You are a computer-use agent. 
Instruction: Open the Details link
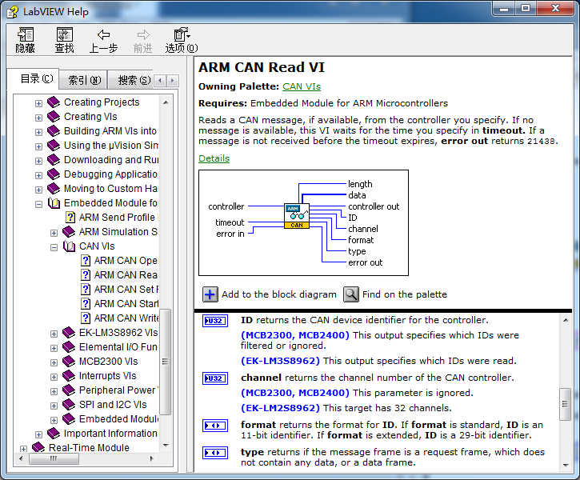(214, 158)
